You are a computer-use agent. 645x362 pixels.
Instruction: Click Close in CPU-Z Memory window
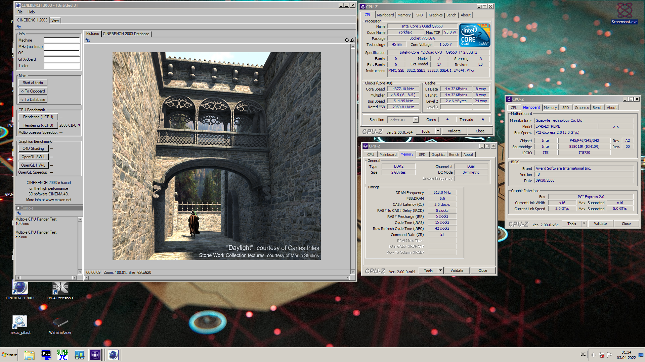tap(483, 270)
